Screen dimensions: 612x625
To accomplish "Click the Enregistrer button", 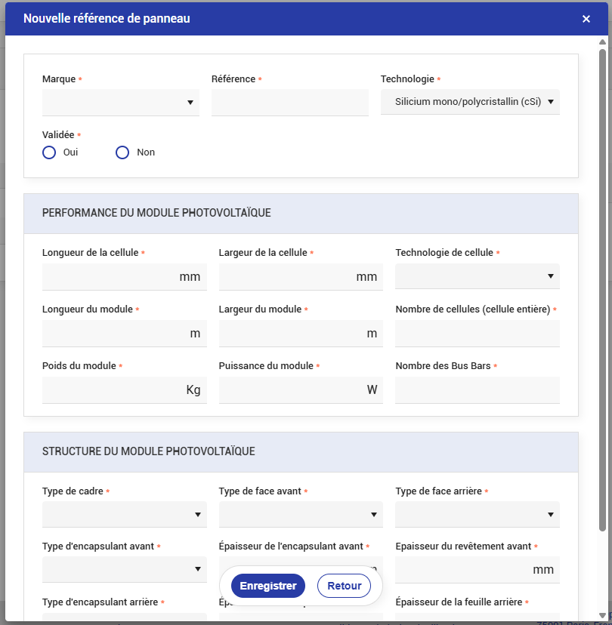I will [267, 586].
